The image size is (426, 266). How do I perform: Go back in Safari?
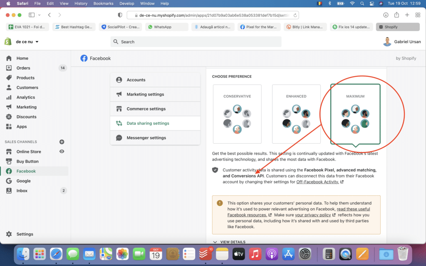click(x=49, y=15)
